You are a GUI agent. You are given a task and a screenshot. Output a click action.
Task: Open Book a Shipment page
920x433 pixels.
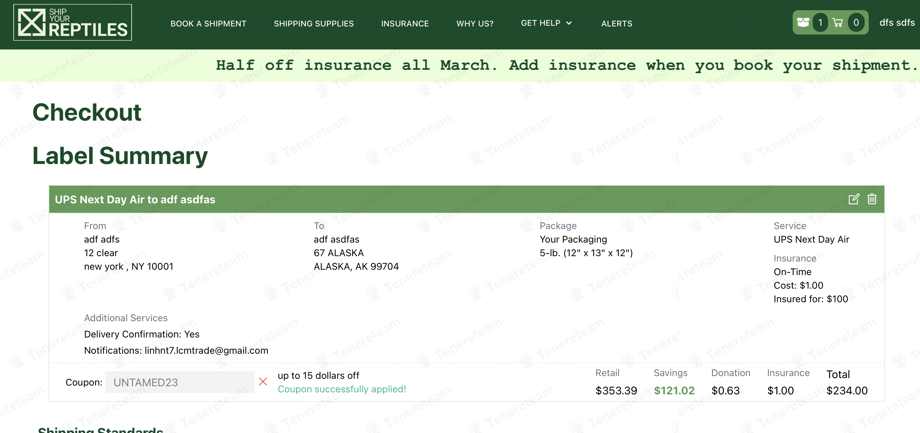pyautogui.click(x=208, y=23)
